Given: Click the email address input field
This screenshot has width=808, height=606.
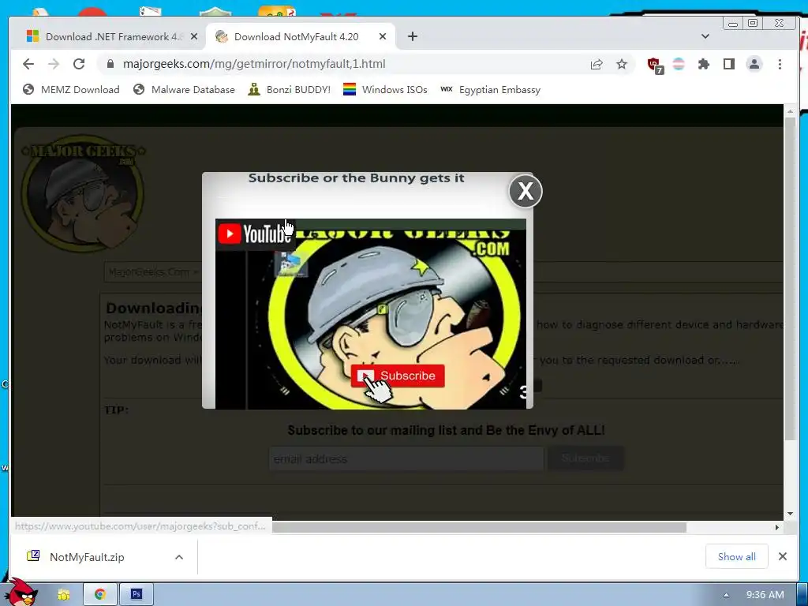Looking at the screenshot, I should tap(406, 458).
